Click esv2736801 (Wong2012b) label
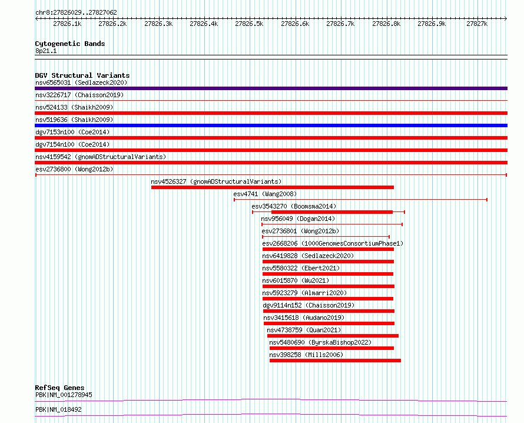Viewport: 524px width, 423px height. (x=300, y=231)
